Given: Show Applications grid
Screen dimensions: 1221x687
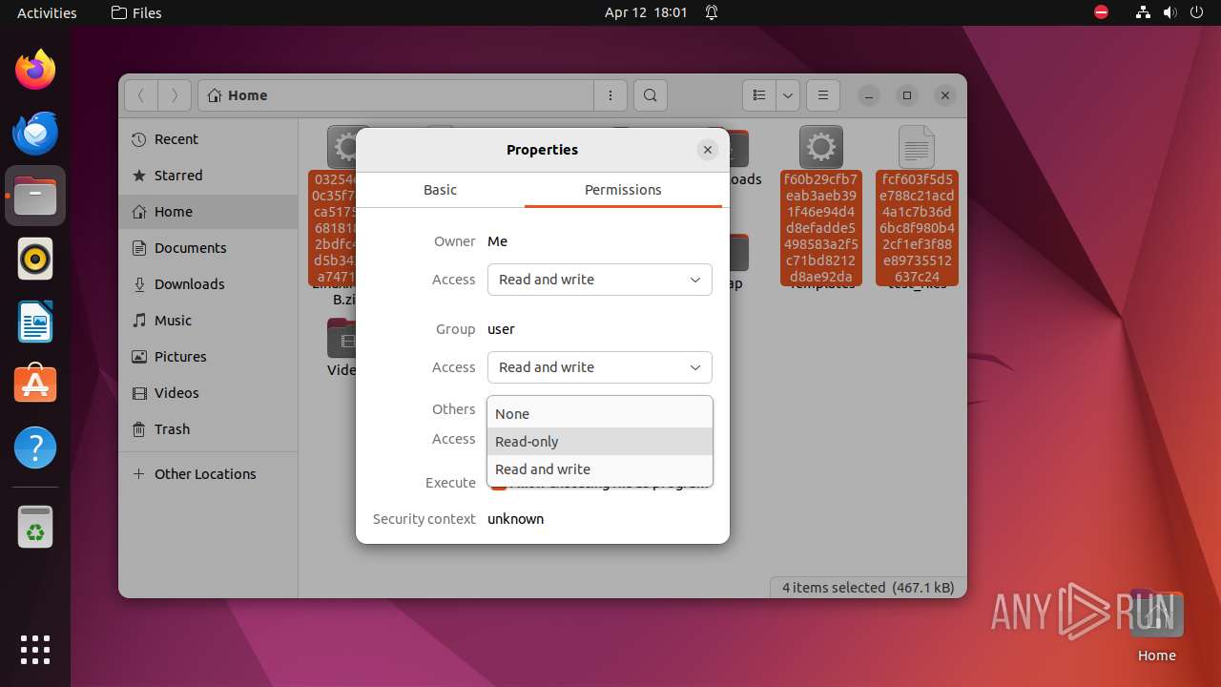Looking at the screenshot, I should [35, 650].
